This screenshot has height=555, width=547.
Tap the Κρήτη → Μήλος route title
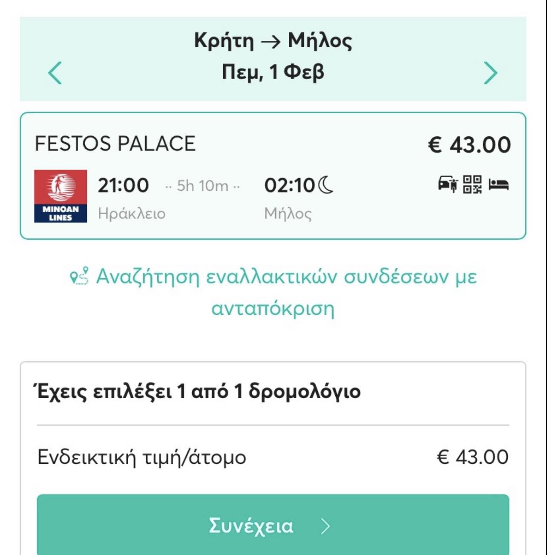pyautogui.click(x=273, y=41)
